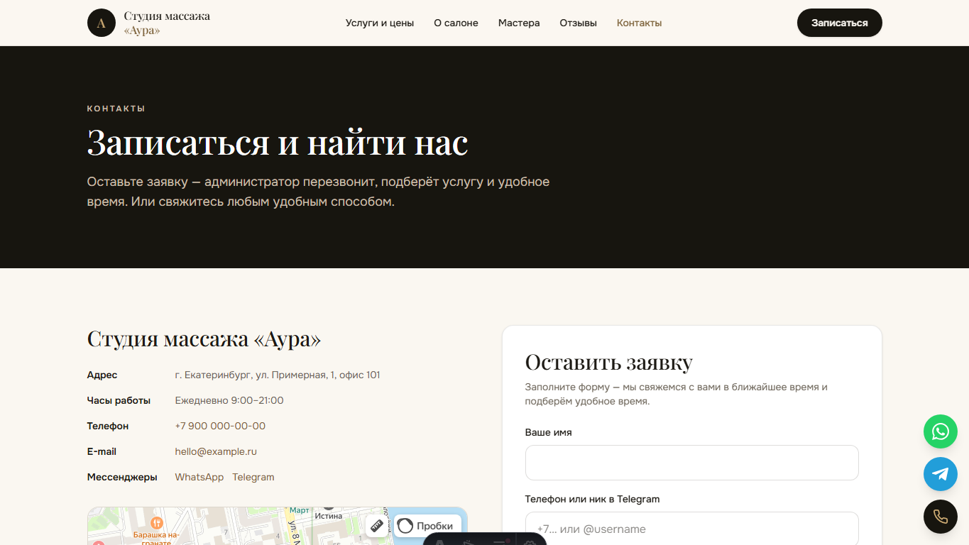Open the Услуги и цены menu item
Screen dimensions: 969x545
coord(380,23)
